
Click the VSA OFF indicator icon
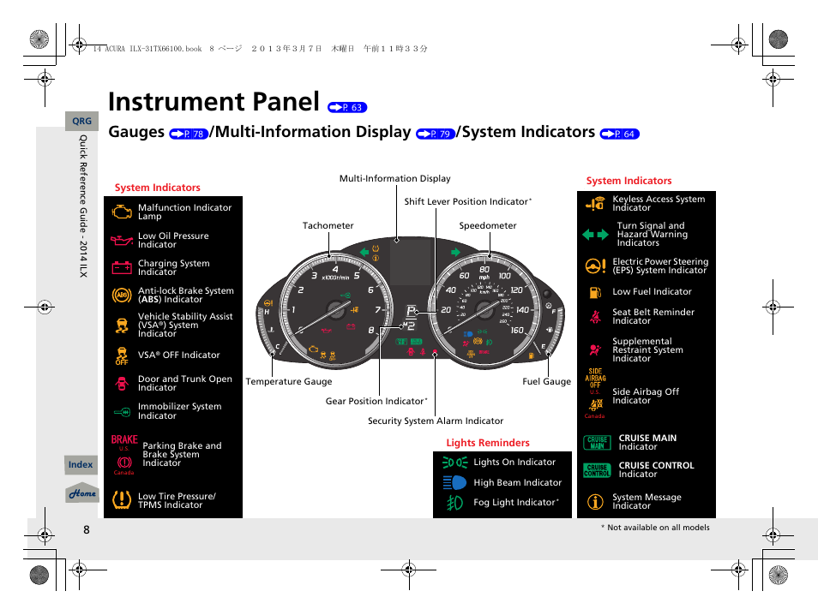click(x=122, y=355)
